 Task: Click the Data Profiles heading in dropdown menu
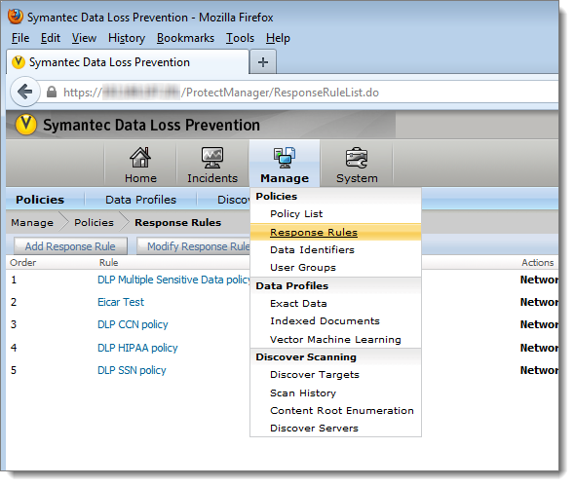[291, 285]
